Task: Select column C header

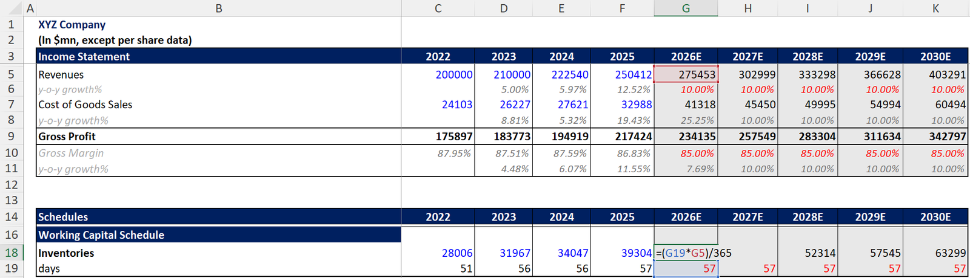Action: [x=438, y=8]
